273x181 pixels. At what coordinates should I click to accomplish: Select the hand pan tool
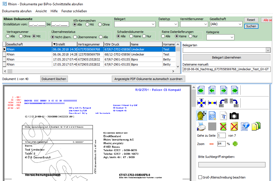(x=202, y=115)
